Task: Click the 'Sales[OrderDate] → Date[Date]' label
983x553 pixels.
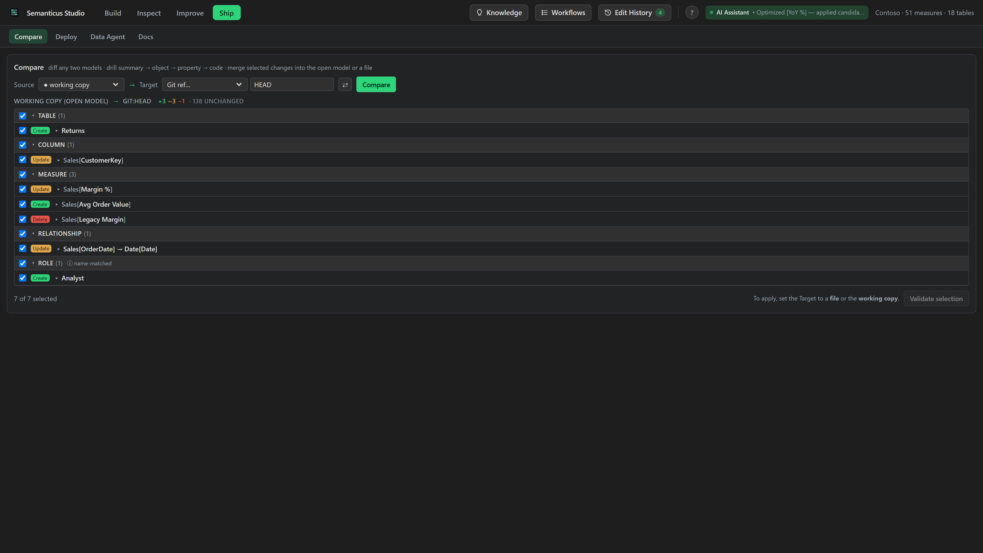Action: click(110, 249)
